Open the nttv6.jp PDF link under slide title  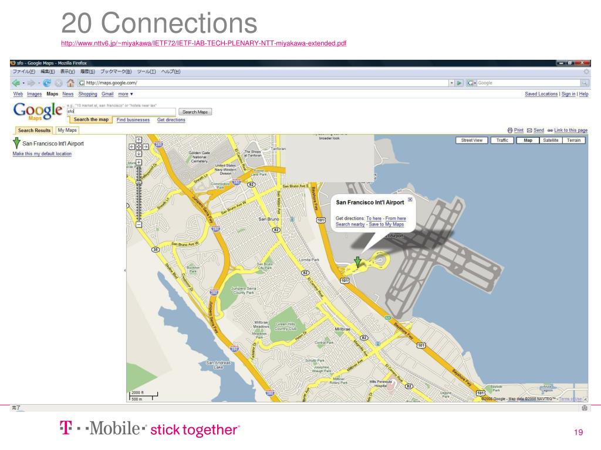coord(204,43)
